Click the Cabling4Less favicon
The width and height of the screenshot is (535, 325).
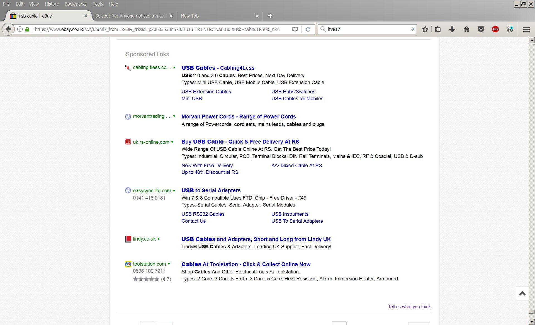(128, 68)
